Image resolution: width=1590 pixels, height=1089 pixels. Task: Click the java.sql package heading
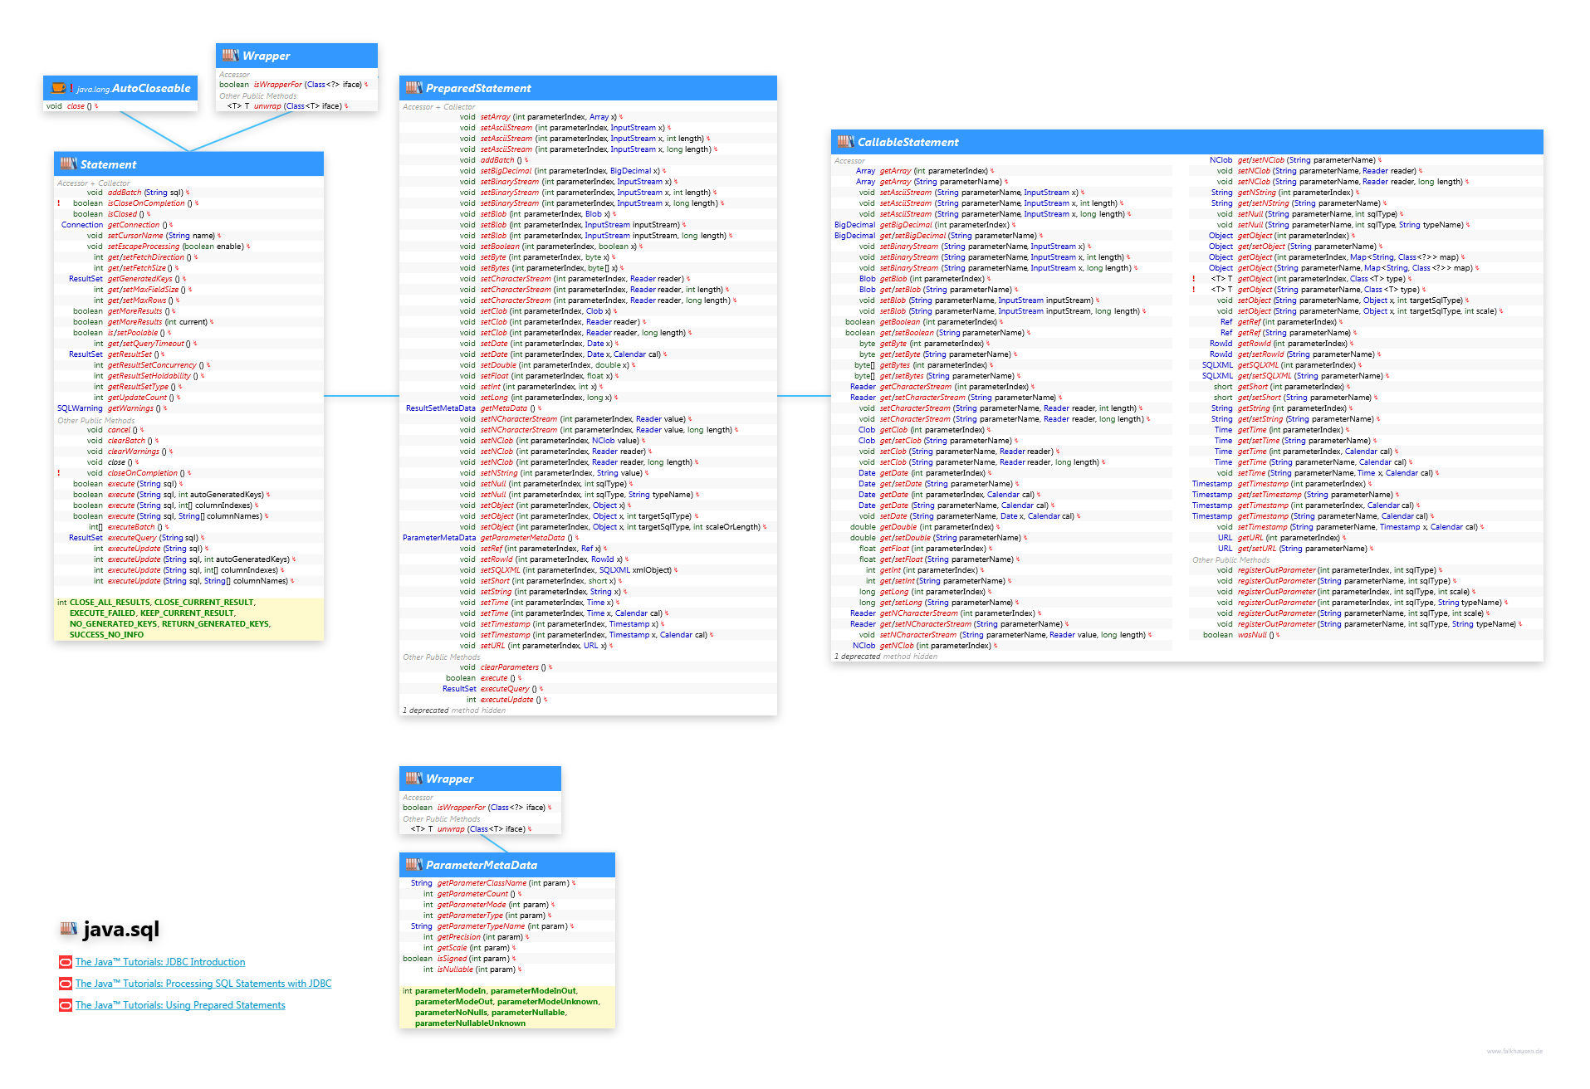(121, 929)
